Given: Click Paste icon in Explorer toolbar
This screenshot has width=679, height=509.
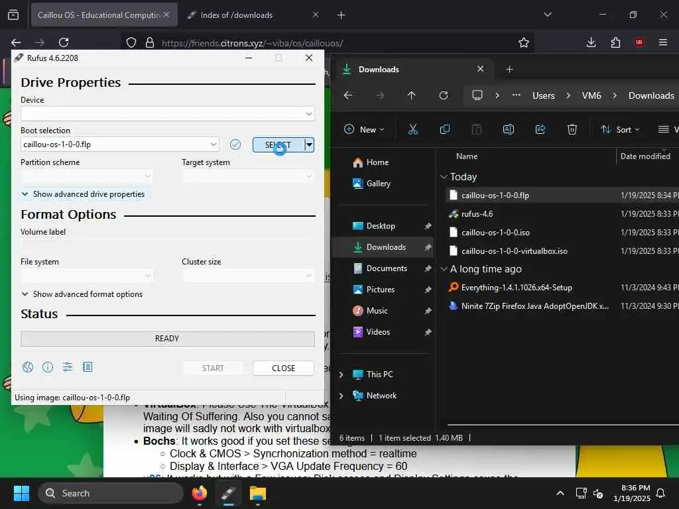Looking at the screenshot, I should tap(476, 129).
